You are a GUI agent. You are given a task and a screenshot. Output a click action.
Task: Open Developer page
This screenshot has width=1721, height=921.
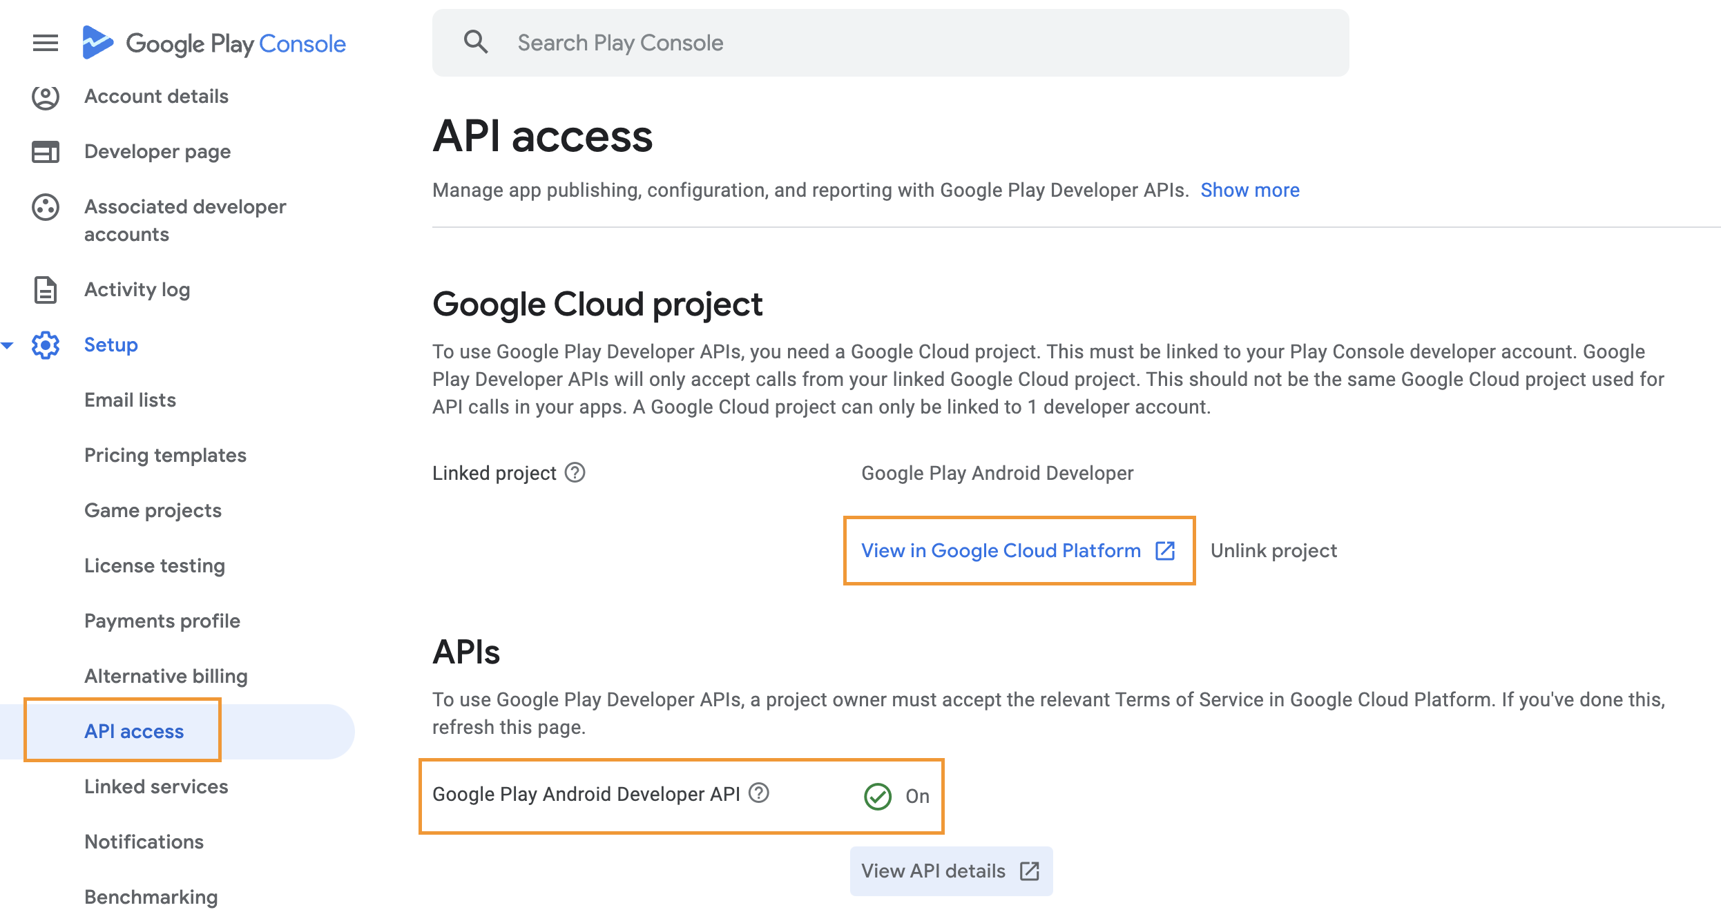tap(157, 152)
